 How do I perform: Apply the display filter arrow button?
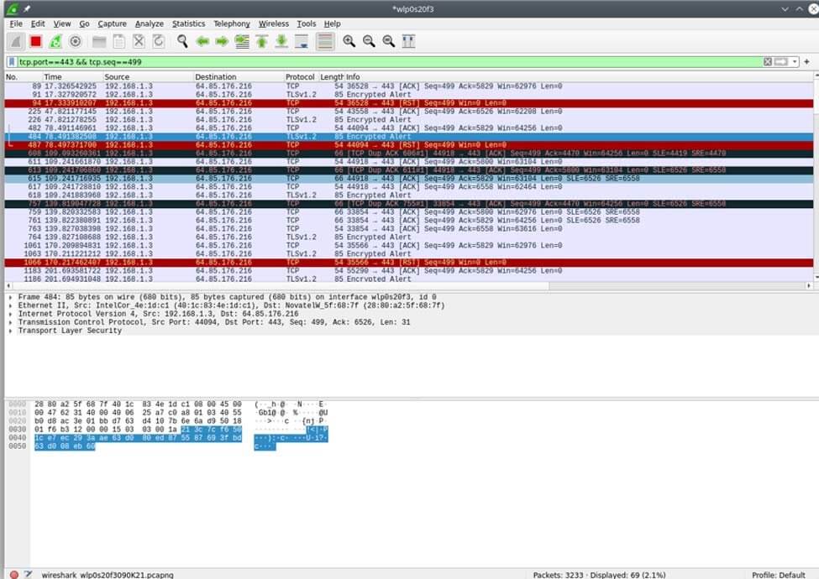click(781, 62)
